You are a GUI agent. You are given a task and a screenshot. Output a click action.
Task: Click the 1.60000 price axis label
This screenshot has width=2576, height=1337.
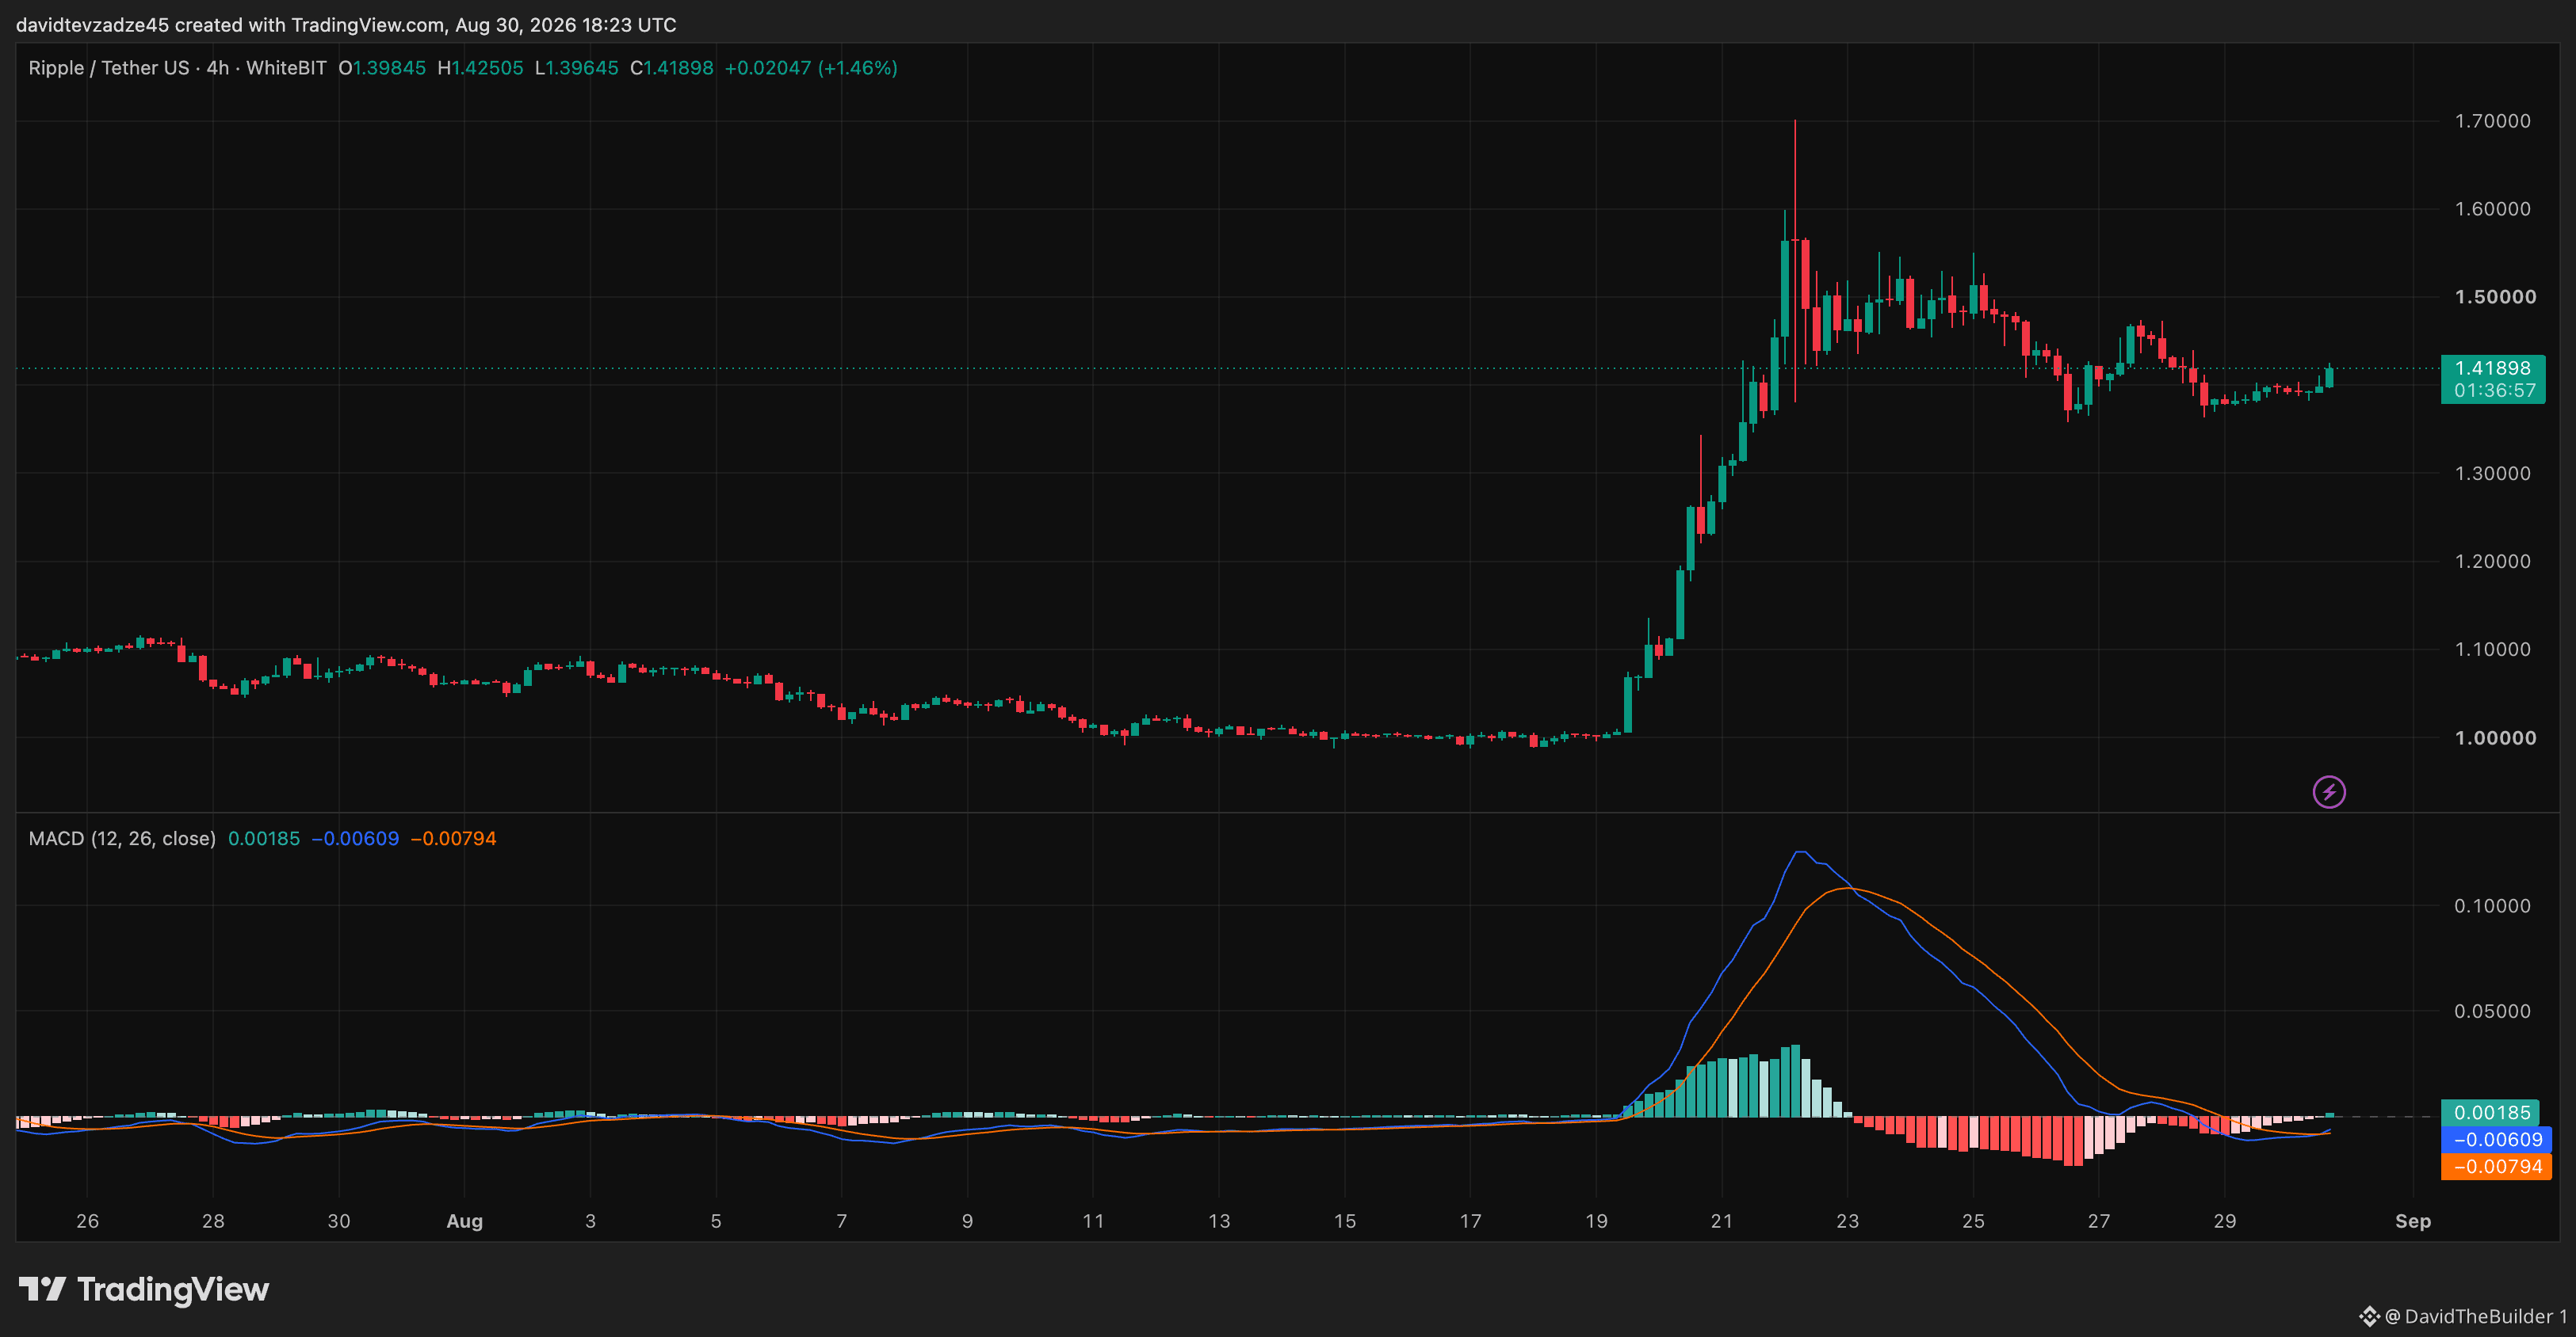(2493, 209)
